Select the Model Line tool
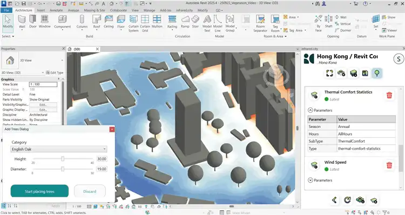Viewport: 405px width, 215px height. click(x=218, y=23)
